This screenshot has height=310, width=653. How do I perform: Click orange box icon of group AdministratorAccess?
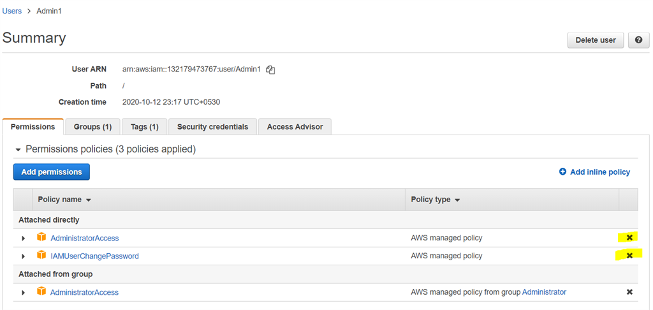(x=41, y=292)
